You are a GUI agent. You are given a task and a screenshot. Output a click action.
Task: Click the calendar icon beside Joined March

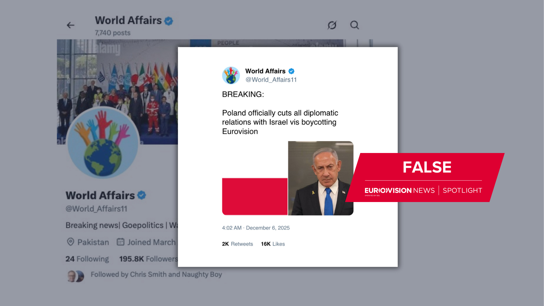coord(121,242)
